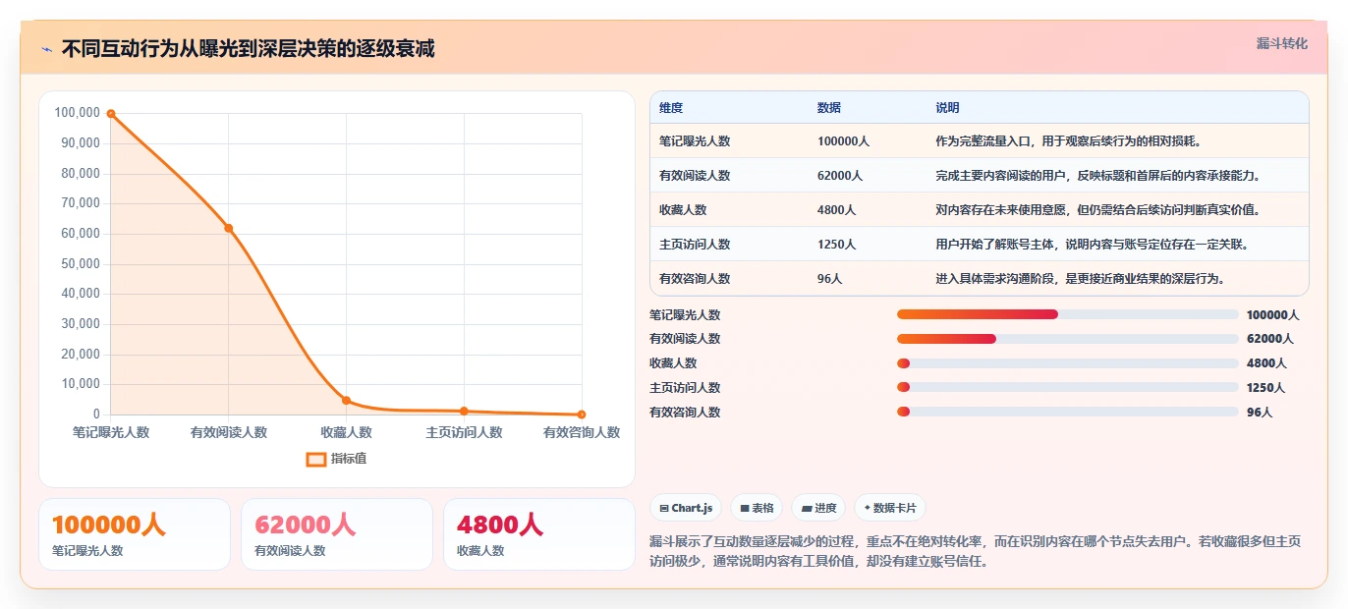Open the 4800人 收藏人数 stat card

coord(539,534)
